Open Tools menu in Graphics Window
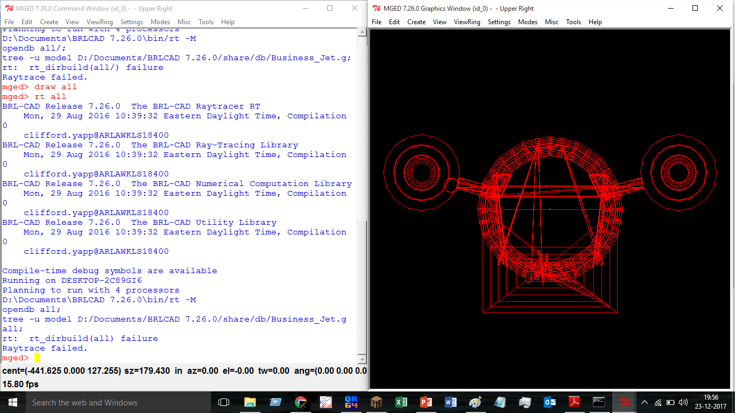The height and width of the screenshot is (413, 736). click(574, 22)
